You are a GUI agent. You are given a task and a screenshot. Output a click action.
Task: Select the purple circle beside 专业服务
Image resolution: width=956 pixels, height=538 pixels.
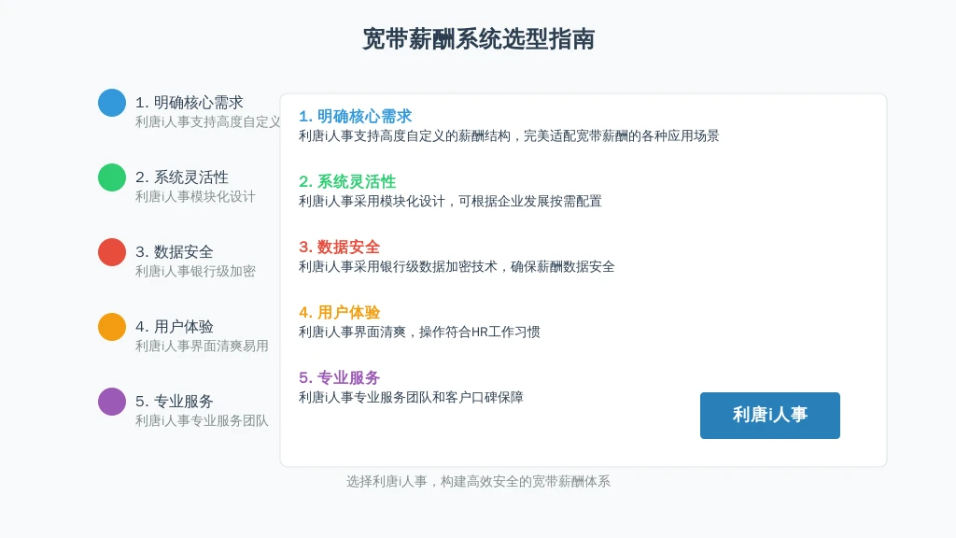[x=112, y=402]
